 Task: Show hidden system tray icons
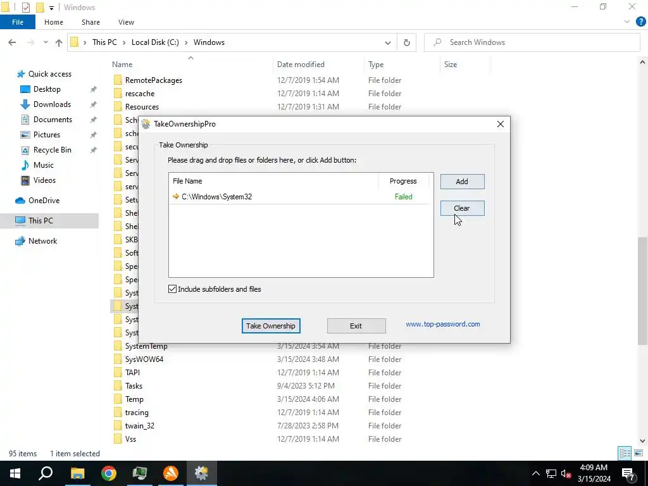pos(535,473)
